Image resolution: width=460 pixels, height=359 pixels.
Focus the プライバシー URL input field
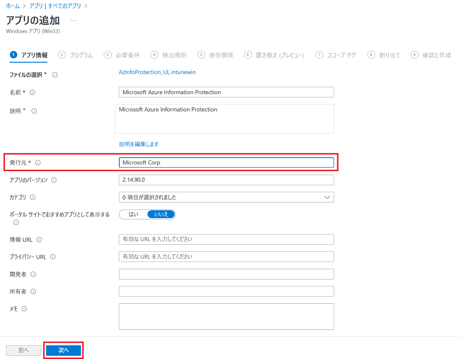click(x=226, y=257)
